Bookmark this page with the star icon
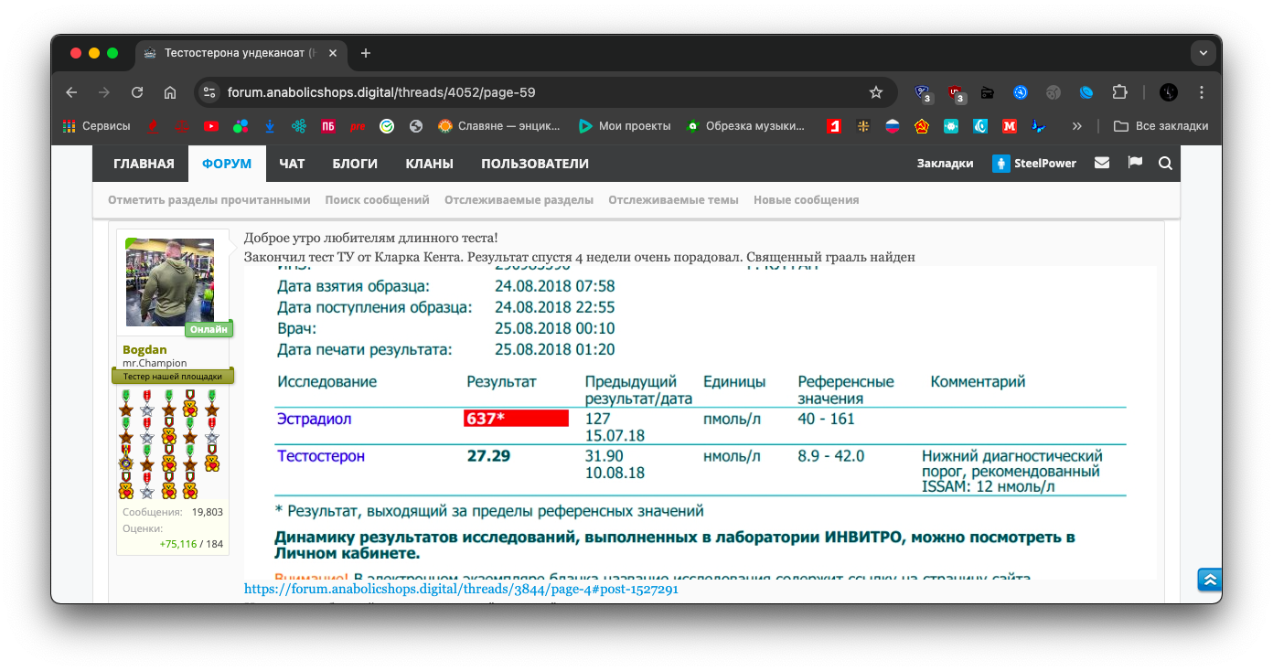 pos(875,92)
